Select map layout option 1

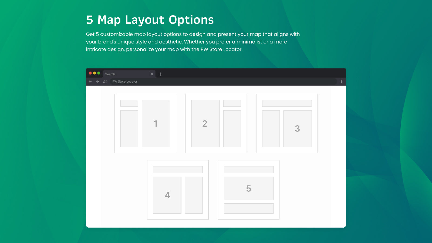click(x=156, y=123)
